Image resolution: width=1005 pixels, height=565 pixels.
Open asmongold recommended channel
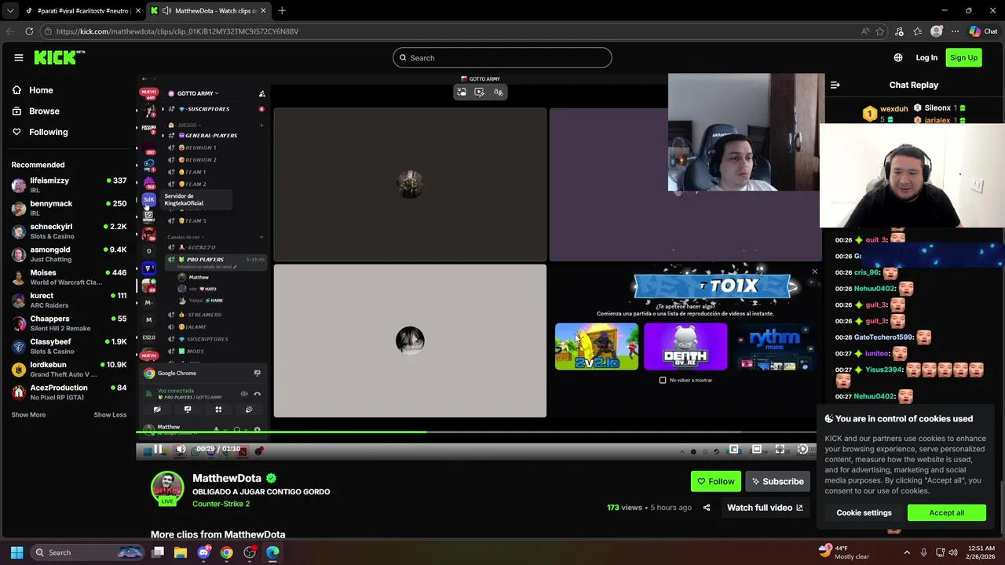coord(69,254)
